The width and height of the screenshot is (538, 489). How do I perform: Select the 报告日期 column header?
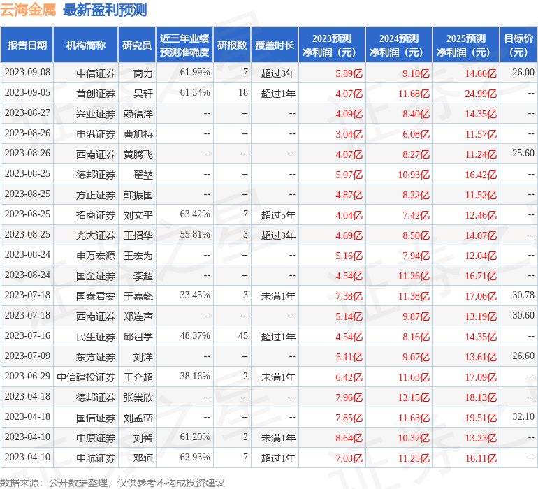point(27,45)
